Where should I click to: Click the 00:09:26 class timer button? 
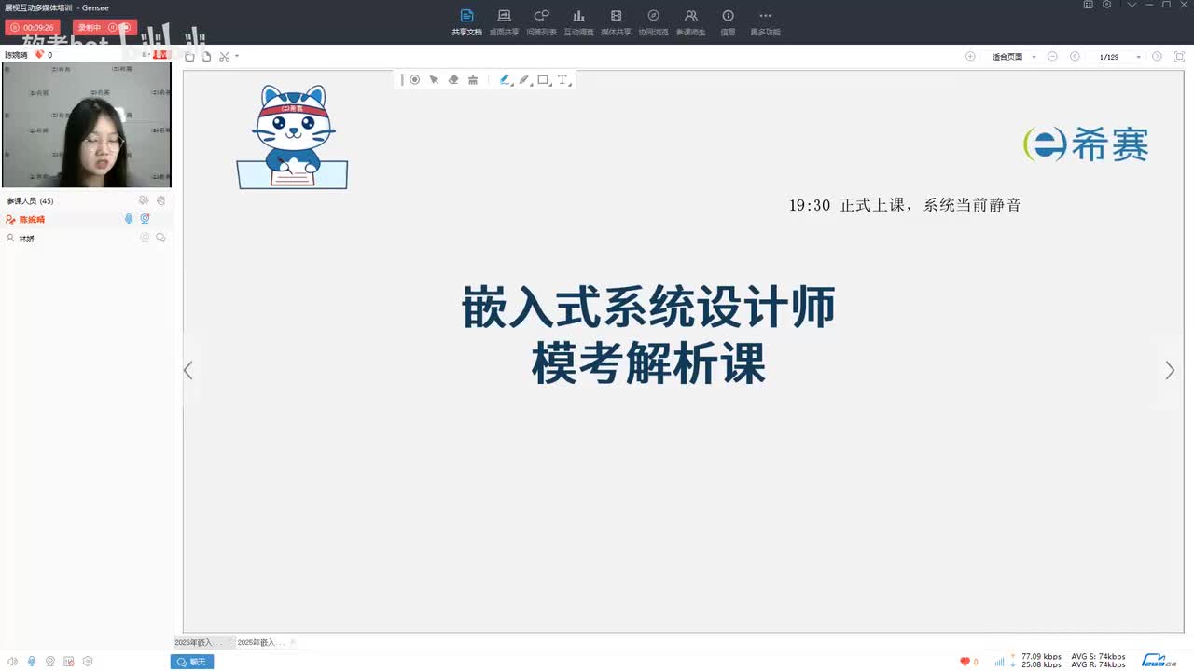click(x=33, y=28)
